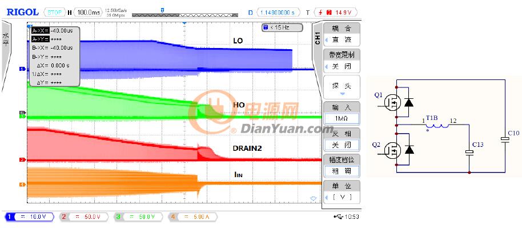Toggle the 带宽限制 bandwidth limit setting
This screenshot has height=228, width=522.
click(x=342, y=61)
